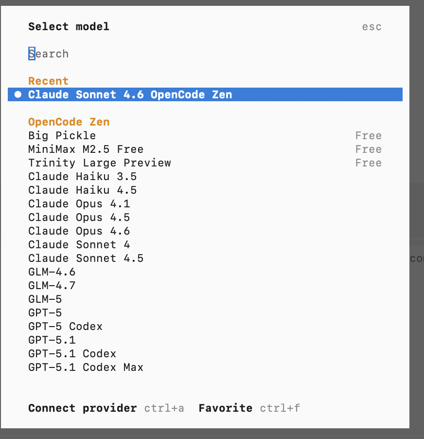This screenshot has width=424, height=439.
Task: Pick Claude Opus 4.6 model
Action: [x=79, y=231]
